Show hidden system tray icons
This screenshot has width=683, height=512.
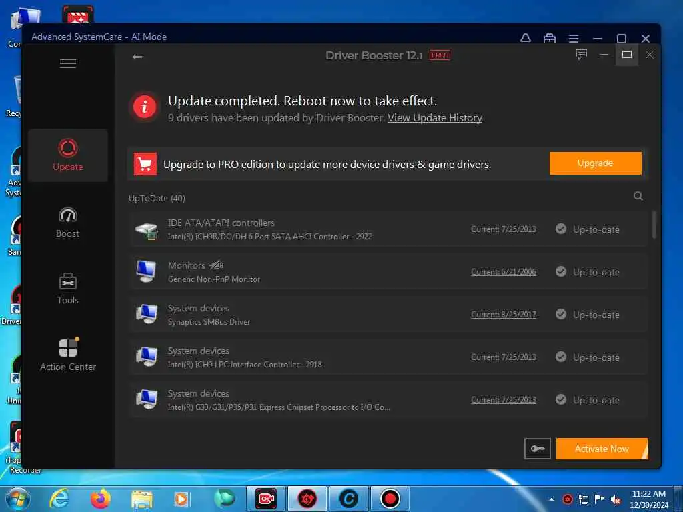552,499
